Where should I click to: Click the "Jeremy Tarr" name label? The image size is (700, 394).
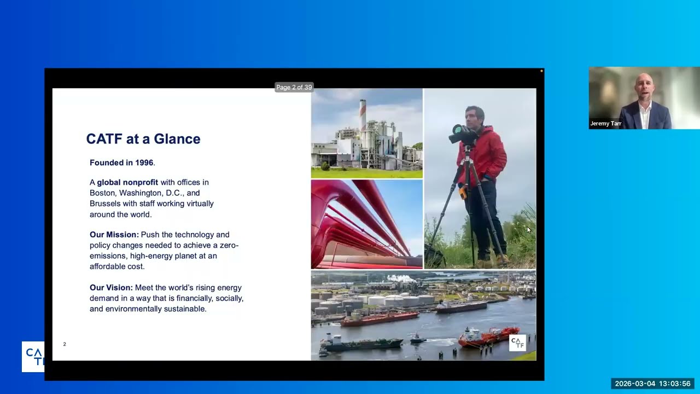click(x=605, y=124)
